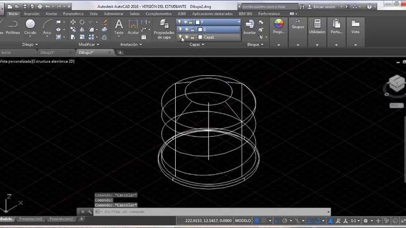
Task: Open the Vista folder panel
Action: pyautogui.click(x=355, y=27)
